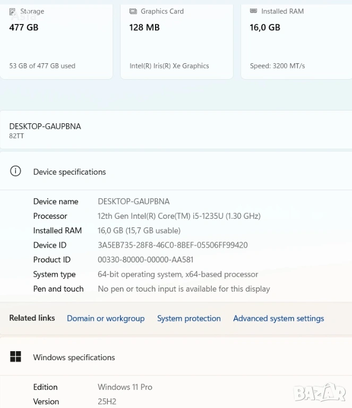352x408 pixels.
Task: Click the Windows 11 Pro edition value
Action: 125,387
